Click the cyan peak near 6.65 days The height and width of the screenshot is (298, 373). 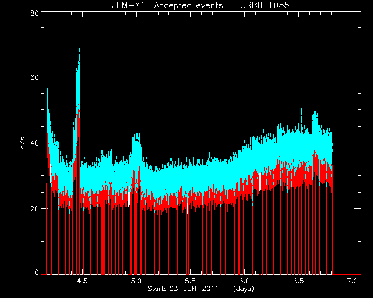tap(315, 121)
